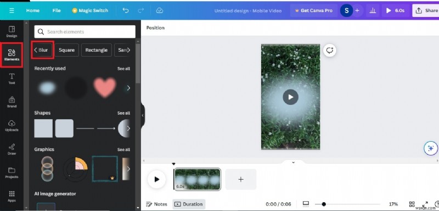This screenshot has height=211, width=439.
Task: Click Get Canva Pro button
Action: (x=313, y=10)
